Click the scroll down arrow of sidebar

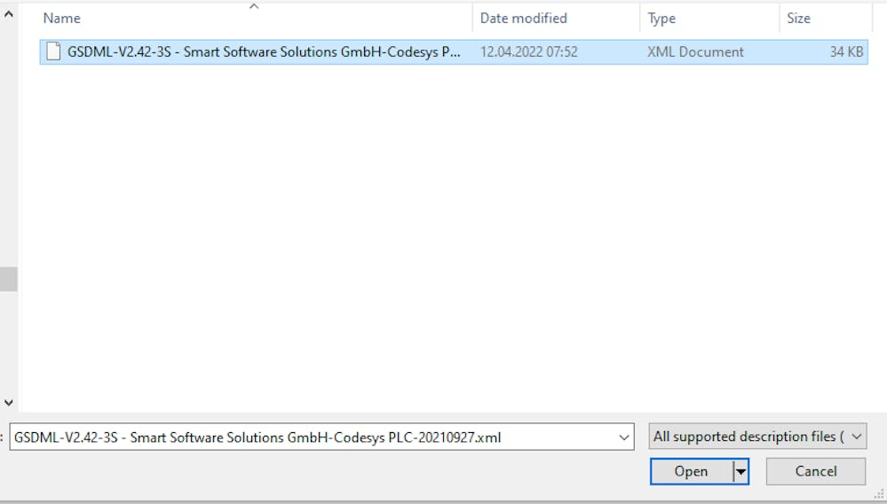9,403
